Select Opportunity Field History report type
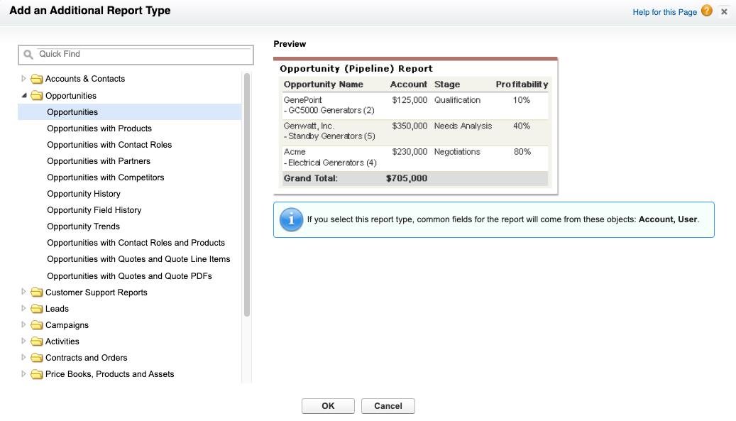 click(94, 210)
